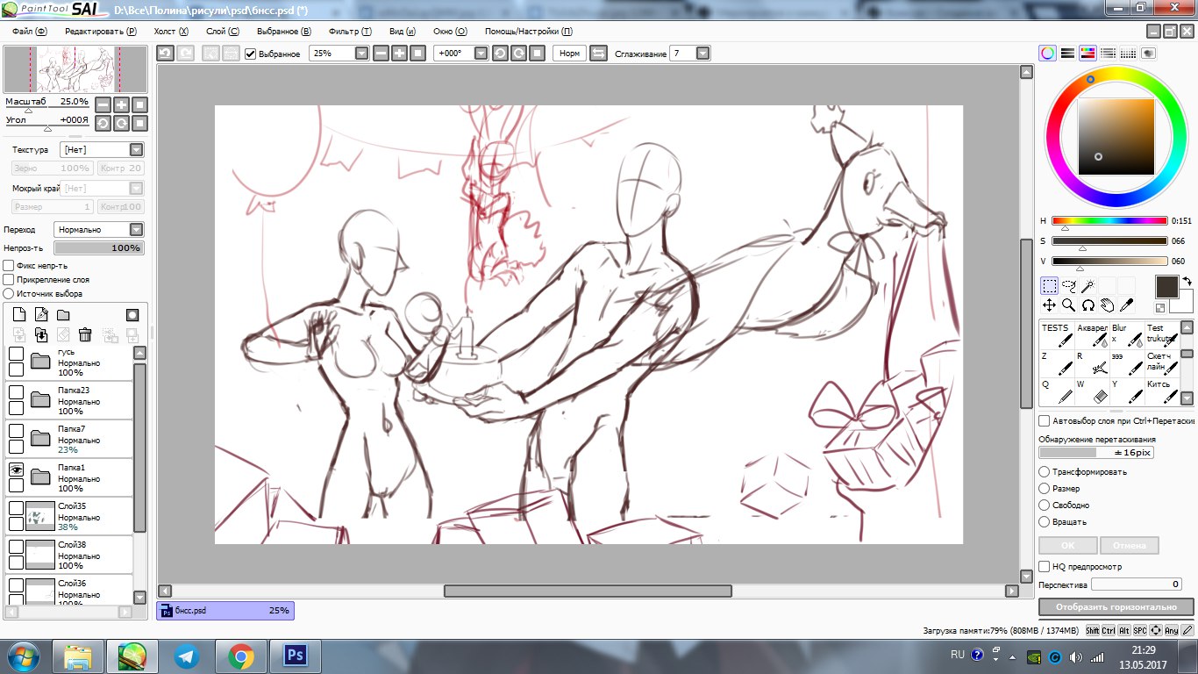This screenshot has height=674, width=1198.
Task: Open the Сглаживание stabilizer dropdown
Action: pos(702,54)
